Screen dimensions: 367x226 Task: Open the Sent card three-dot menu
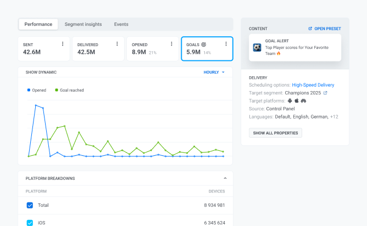pos(63,44)
